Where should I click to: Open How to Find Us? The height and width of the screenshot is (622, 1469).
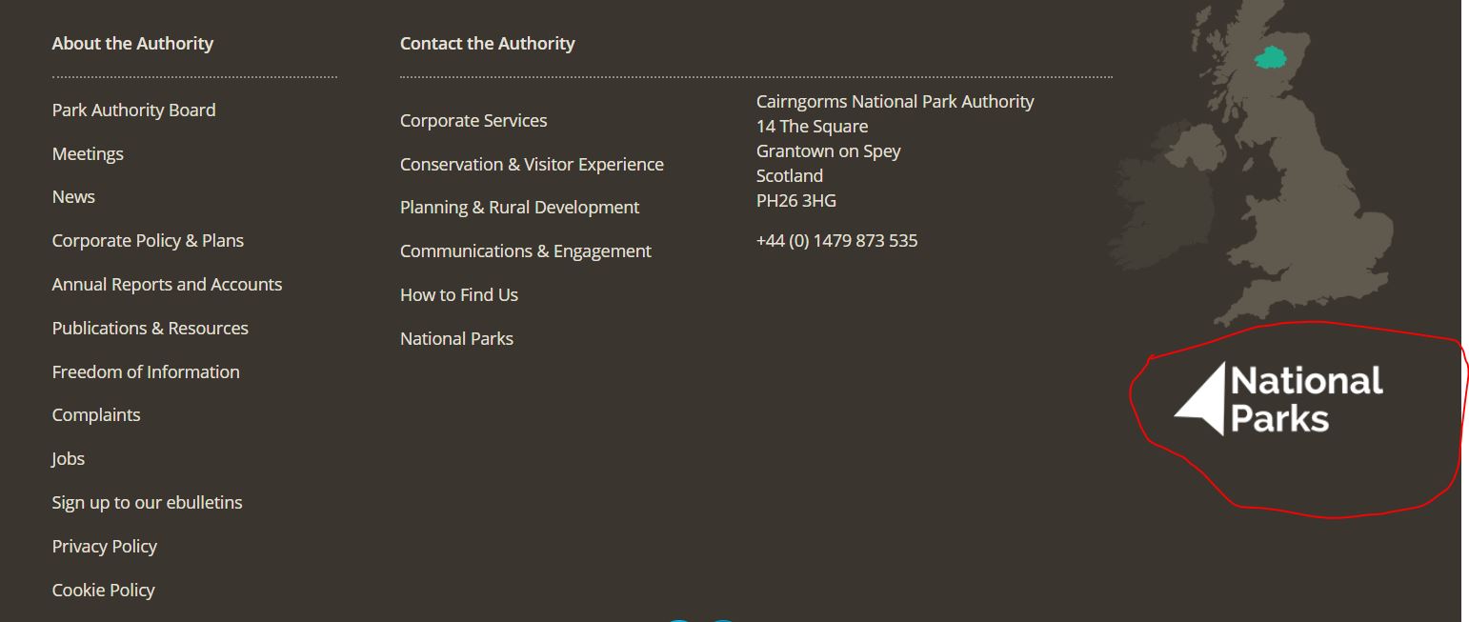coord(459,294)
